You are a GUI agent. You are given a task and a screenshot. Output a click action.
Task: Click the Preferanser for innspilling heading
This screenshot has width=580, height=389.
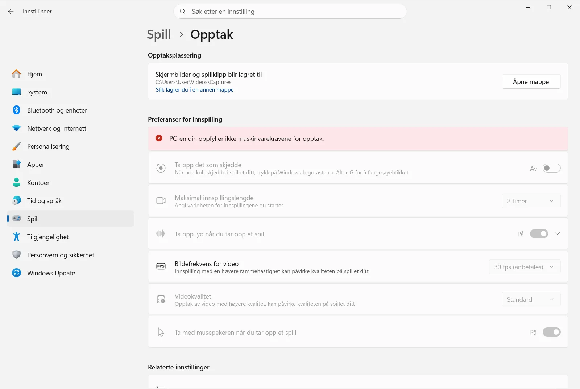(x=185, y=119)
